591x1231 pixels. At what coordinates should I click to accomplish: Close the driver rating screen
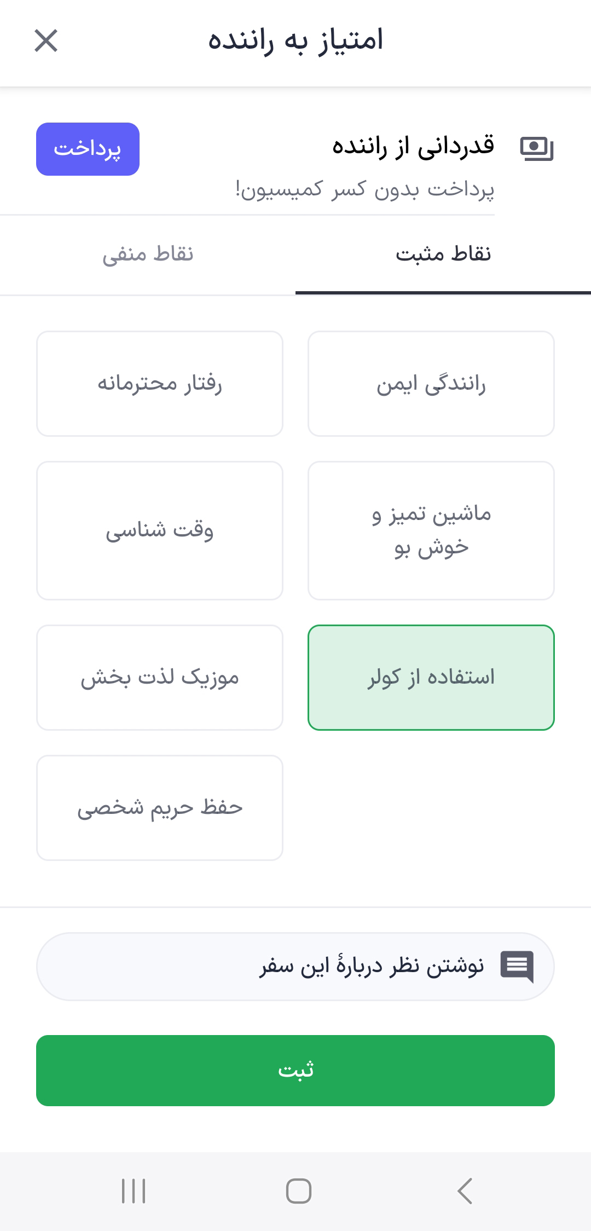click(46, 41)
